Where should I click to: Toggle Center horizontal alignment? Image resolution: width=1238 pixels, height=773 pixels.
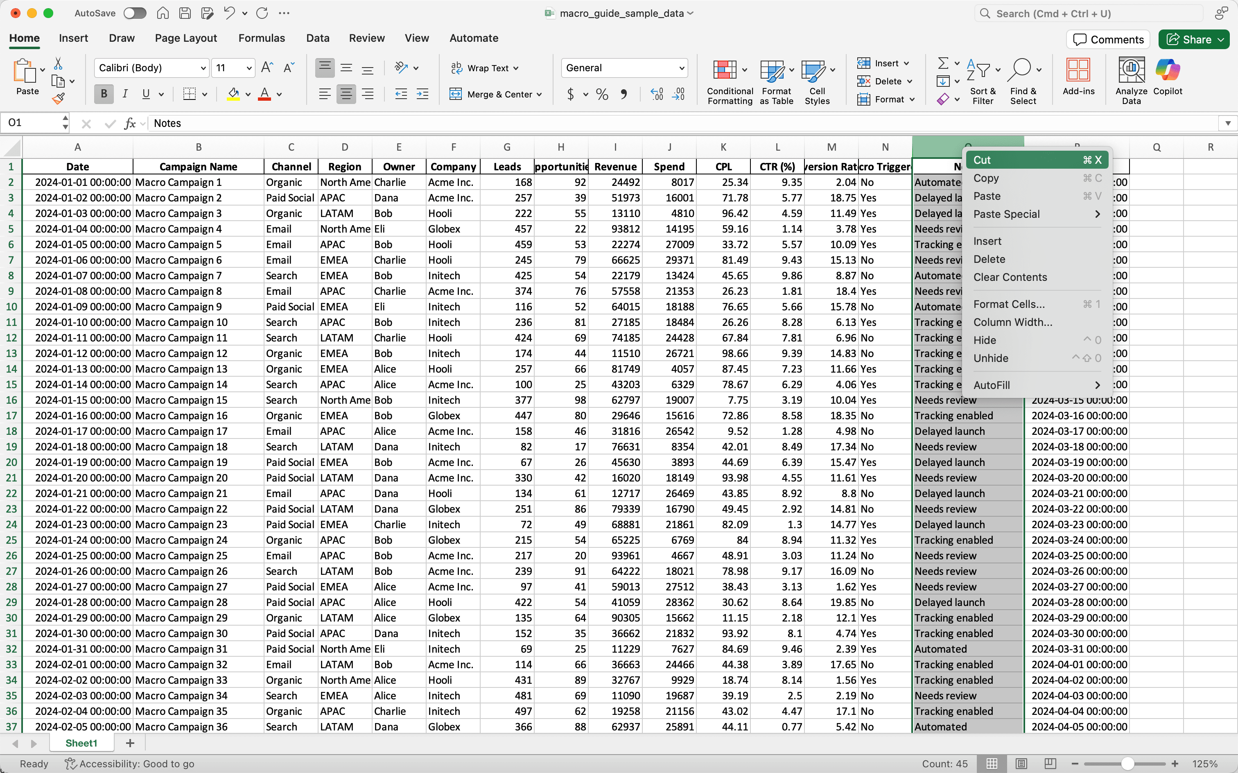pos(346,94)
